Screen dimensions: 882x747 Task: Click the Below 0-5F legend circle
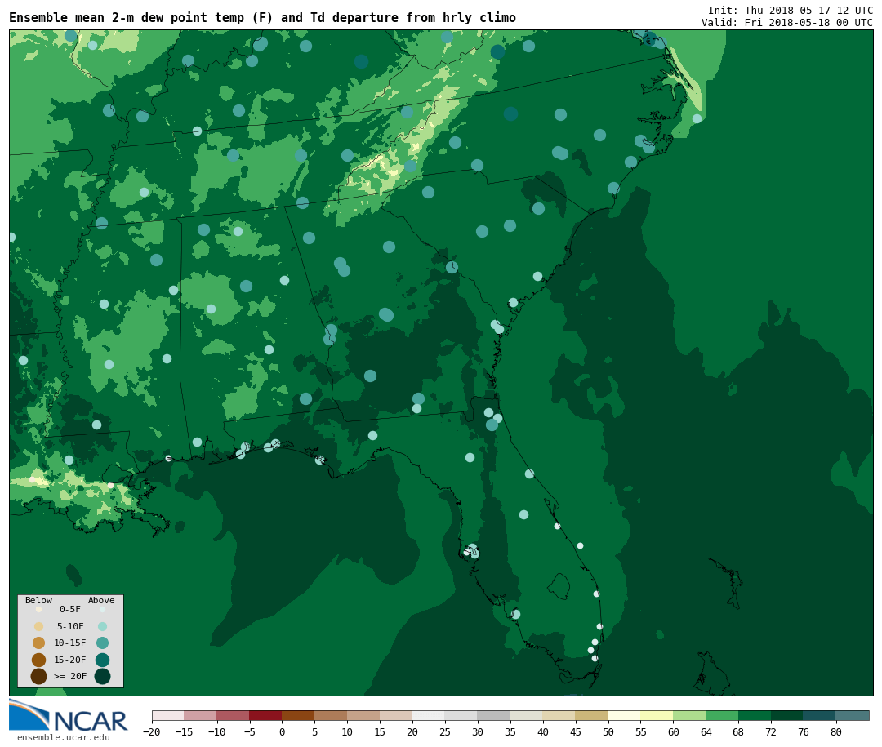tap(39, 609)
